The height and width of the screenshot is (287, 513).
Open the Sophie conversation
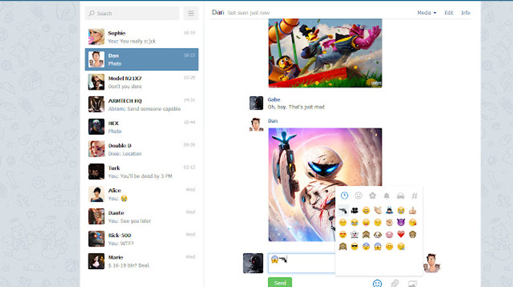(142, 37)
